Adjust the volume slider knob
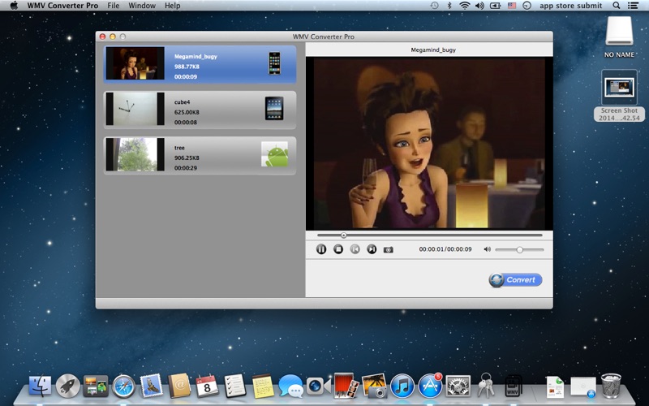This screenshot has width=649, height=406. (519, 249)
